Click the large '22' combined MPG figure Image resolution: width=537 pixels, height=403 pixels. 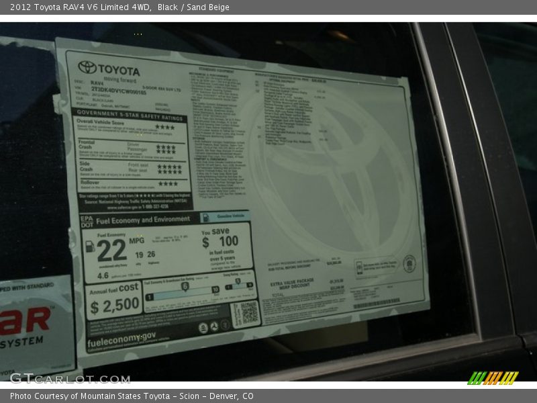(x=111, y=250)
